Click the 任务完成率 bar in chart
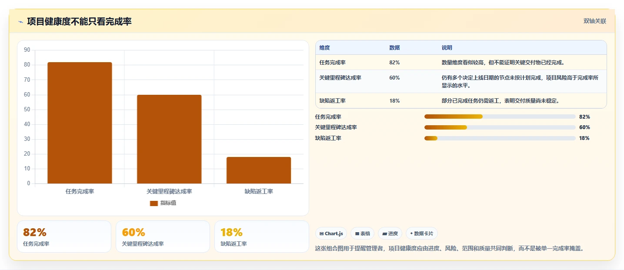 (80, 123)
